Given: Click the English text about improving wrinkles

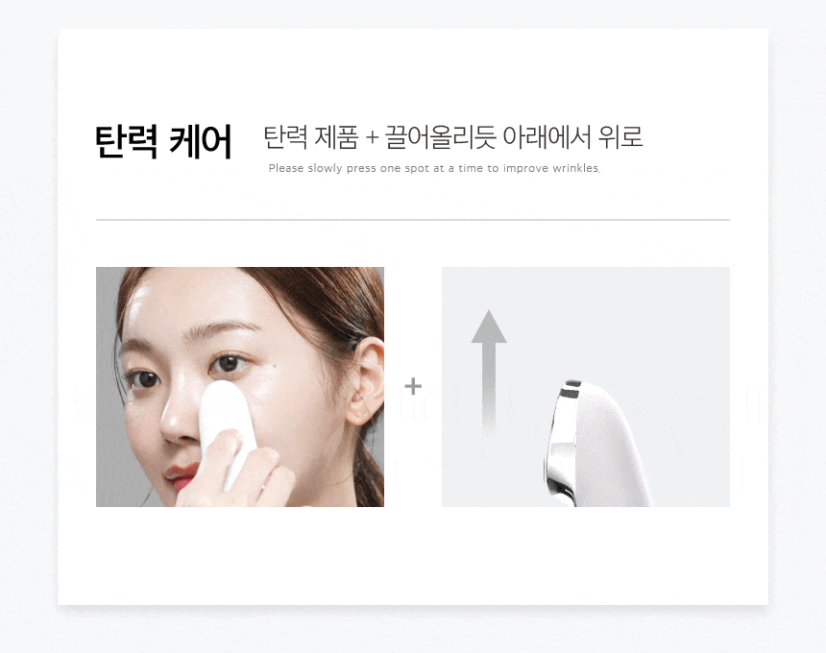Looking at the screenshot, I should click(434, 168).
